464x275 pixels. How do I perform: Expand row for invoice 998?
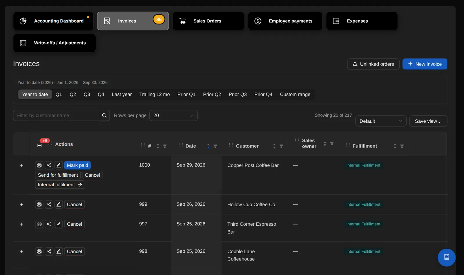click(x=21, y=252)
